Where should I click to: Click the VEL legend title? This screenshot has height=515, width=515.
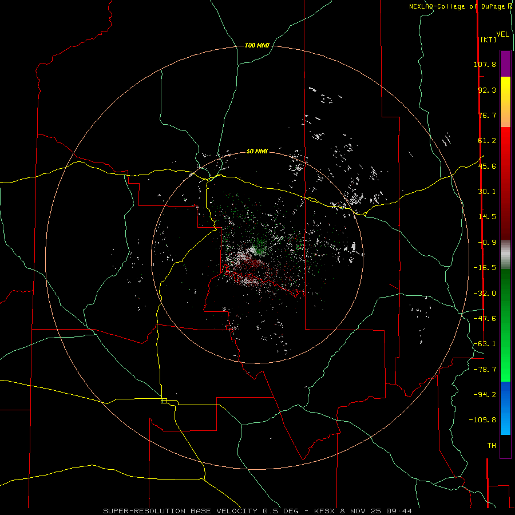pyautogui.click(x=502, y=34)
